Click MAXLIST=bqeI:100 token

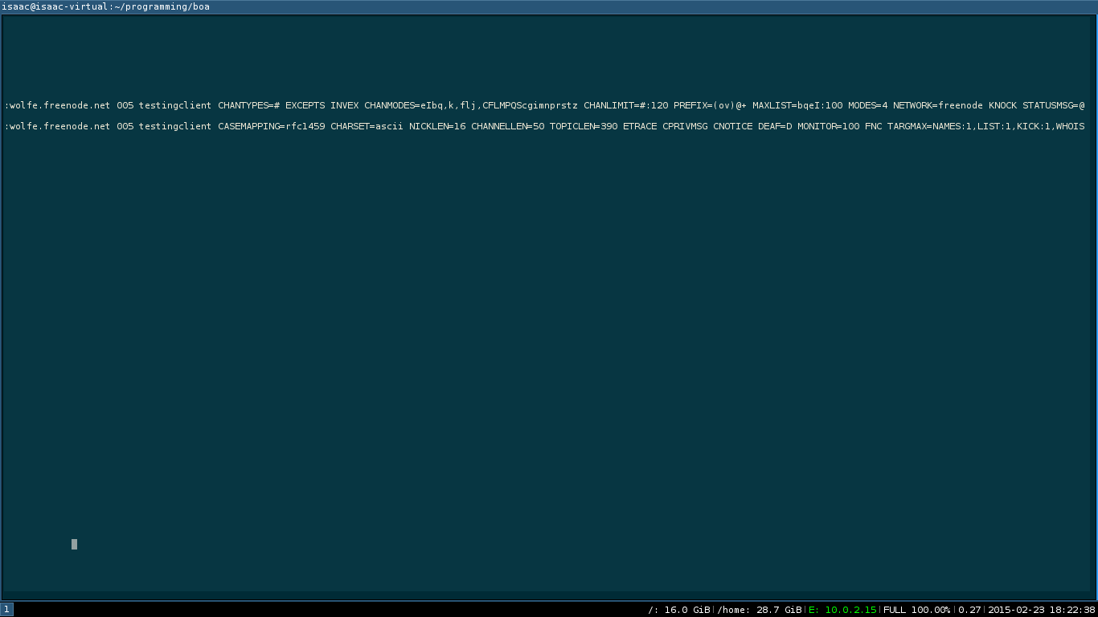pyautogui.click(x=797, y=105)
